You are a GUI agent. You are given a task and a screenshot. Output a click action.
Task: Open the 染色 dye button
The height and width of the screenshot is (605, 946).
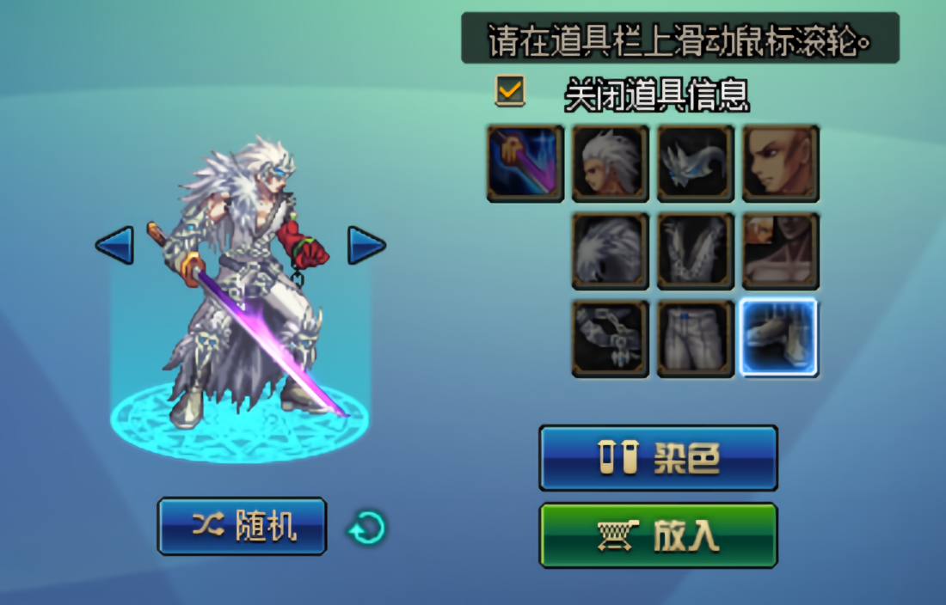(658, 458)
